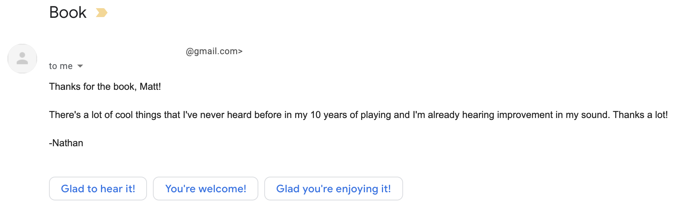Click the "Book" email subject heading
677x216 pixels.
[x=68, y=13]
